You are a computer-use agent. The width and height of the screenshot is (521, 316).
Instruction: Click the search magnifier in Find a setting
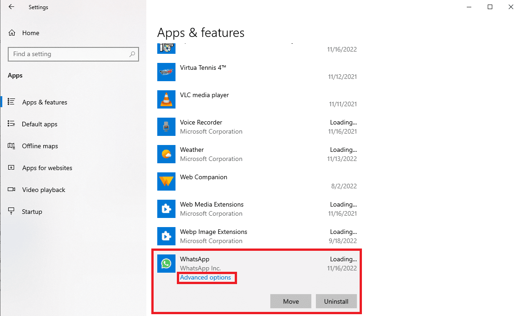pos(132,54)
